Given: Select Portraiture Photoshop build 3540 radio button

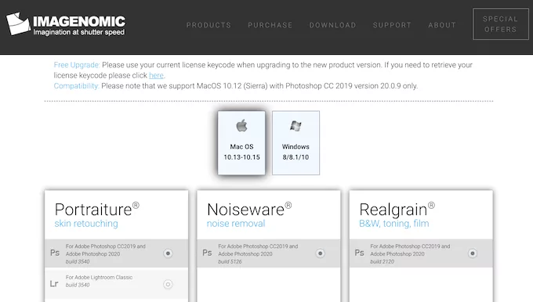Looking at the screenshot, I should point(168,253).
